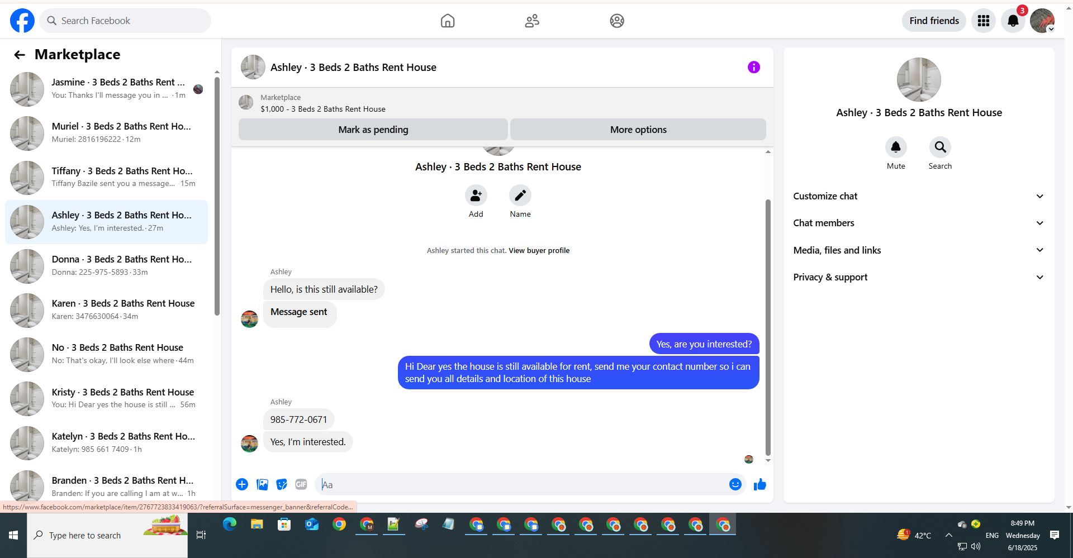Open the Facebook apps menu grid
This screenshot has height=558, width=1073.
[x=984, y=21]
